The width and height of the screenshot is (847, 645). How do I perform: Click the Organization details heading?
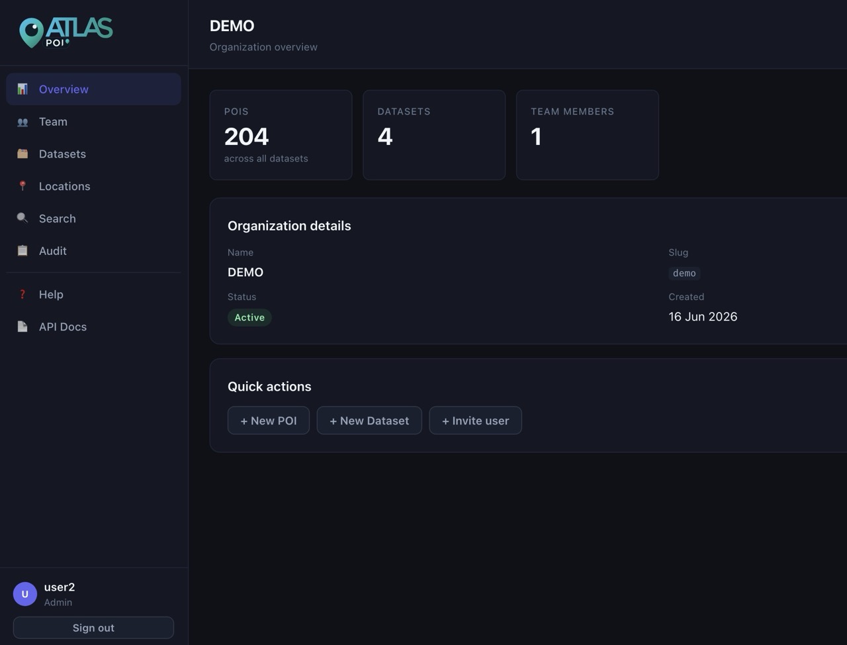(289, 226)
